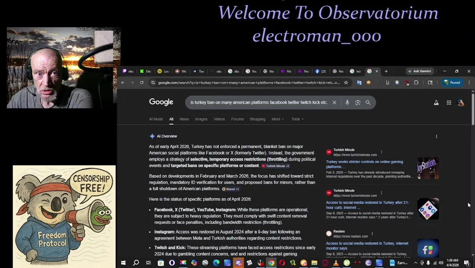475x268 pixels.
Task: Select Images search filter
Action: [201, 119]
